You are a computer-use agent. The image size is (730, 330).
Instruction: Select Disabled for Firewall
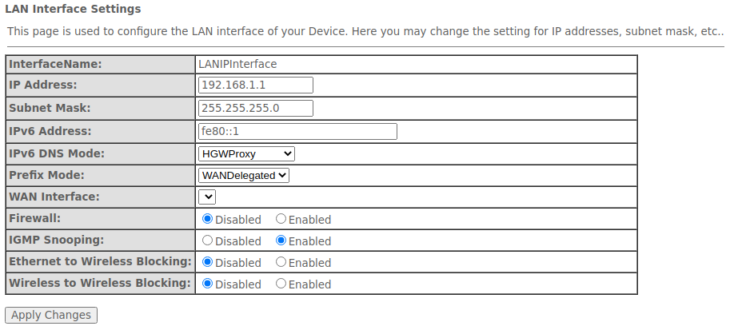coord(208,219)
